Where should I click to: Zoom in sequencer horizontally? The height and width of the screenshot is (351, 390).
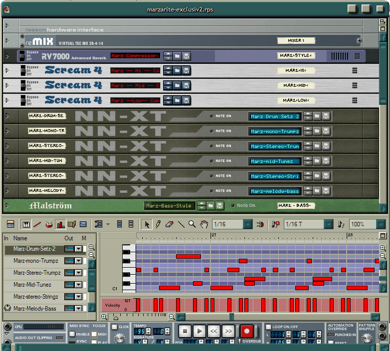(x=104, y=317)
